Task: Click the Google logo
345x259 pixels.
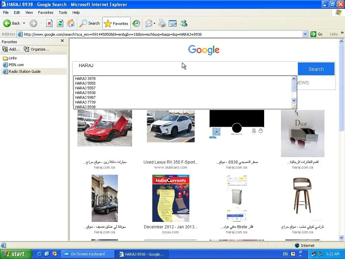Action: pyautogui.click(x=204, y=50)
